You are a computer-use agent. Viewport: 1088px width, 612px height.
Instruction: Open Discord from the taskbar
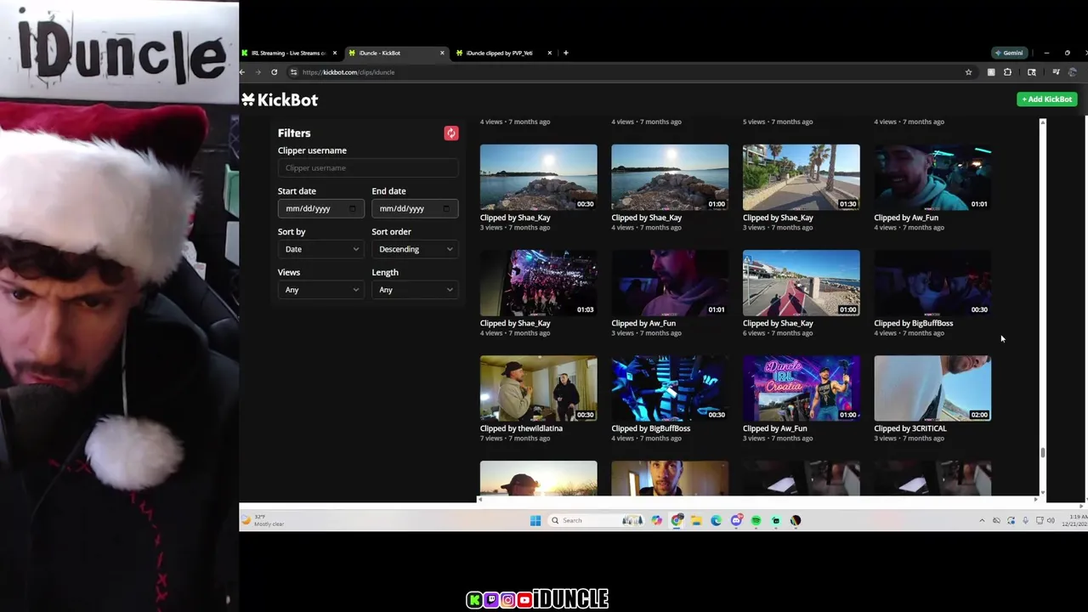(x=736, y=520)
